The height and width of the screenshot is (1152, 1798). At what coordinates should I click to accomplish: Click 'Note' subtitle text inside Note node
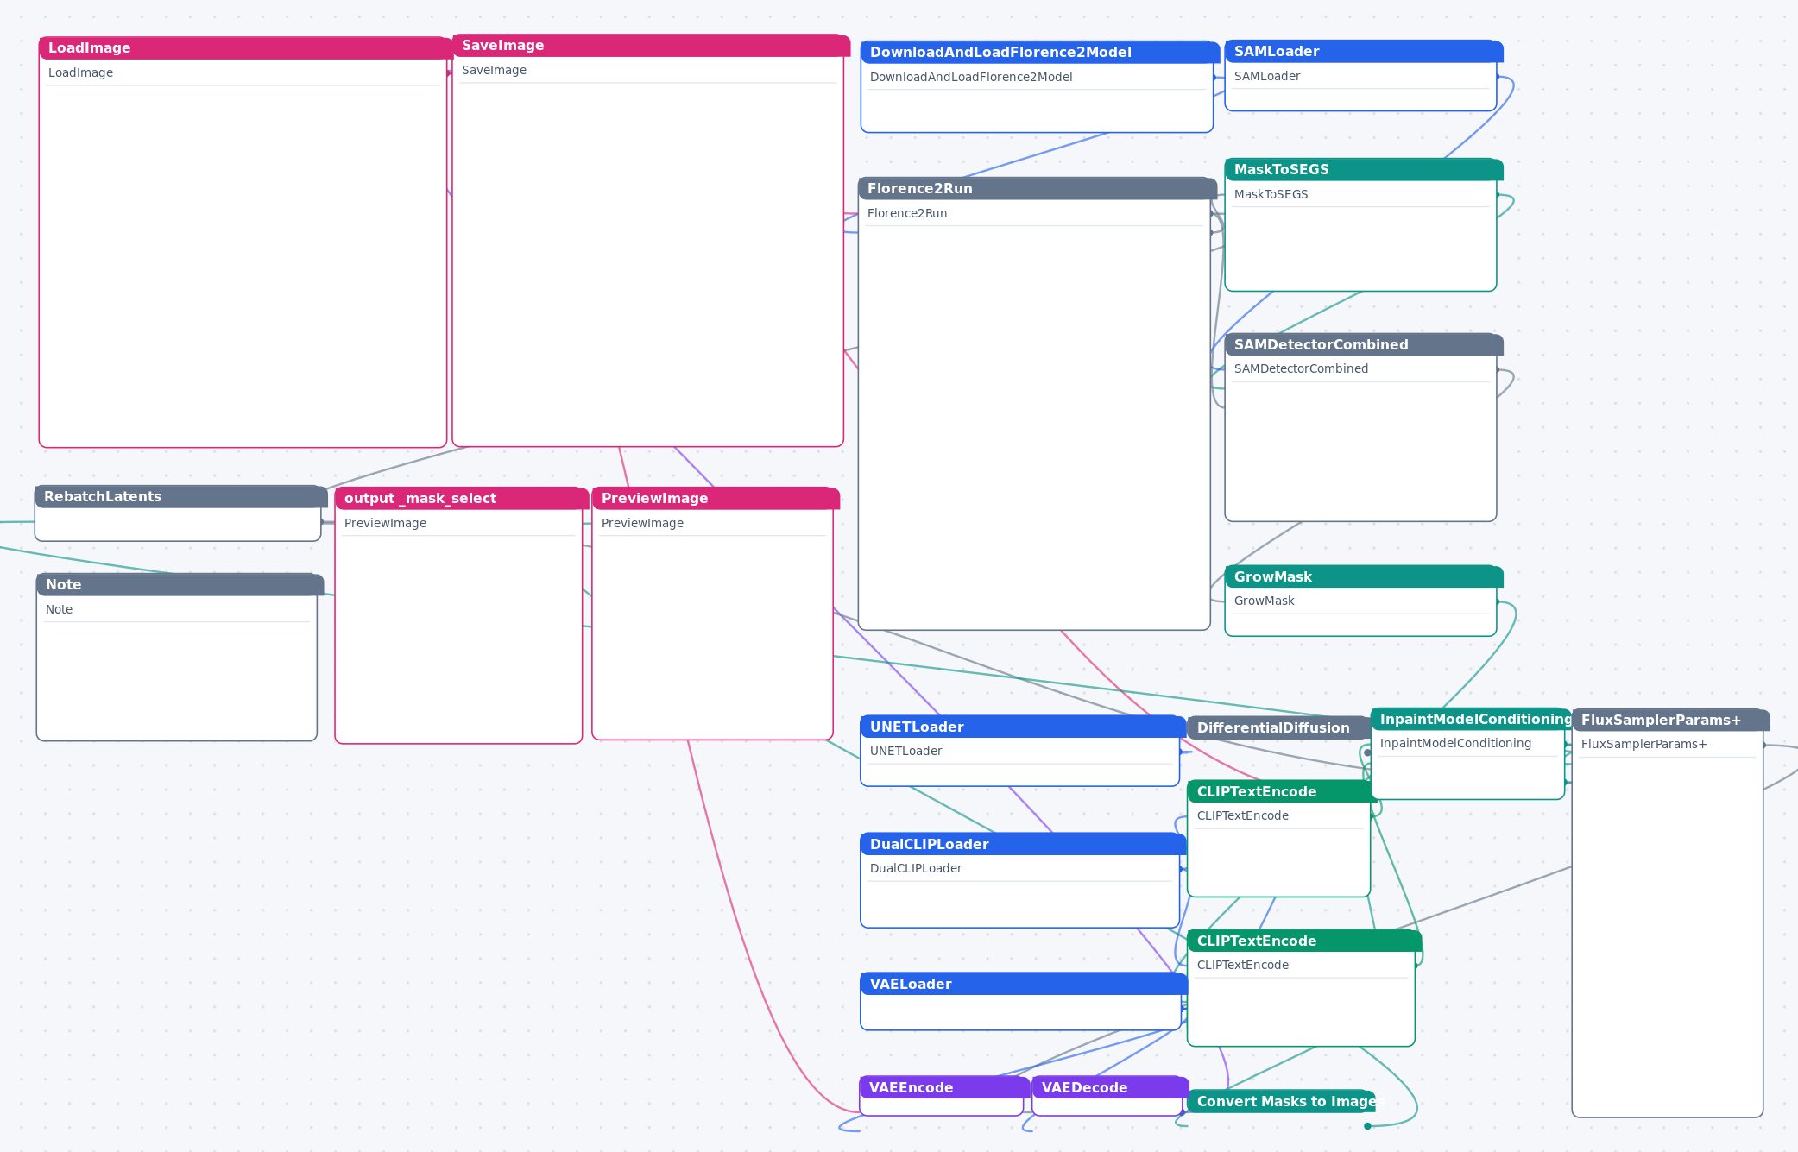point(60,610)
